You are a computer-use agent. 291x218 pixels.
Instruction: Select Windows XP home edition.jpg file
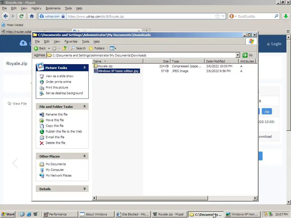pyautogui.click(x=118, y=71)
